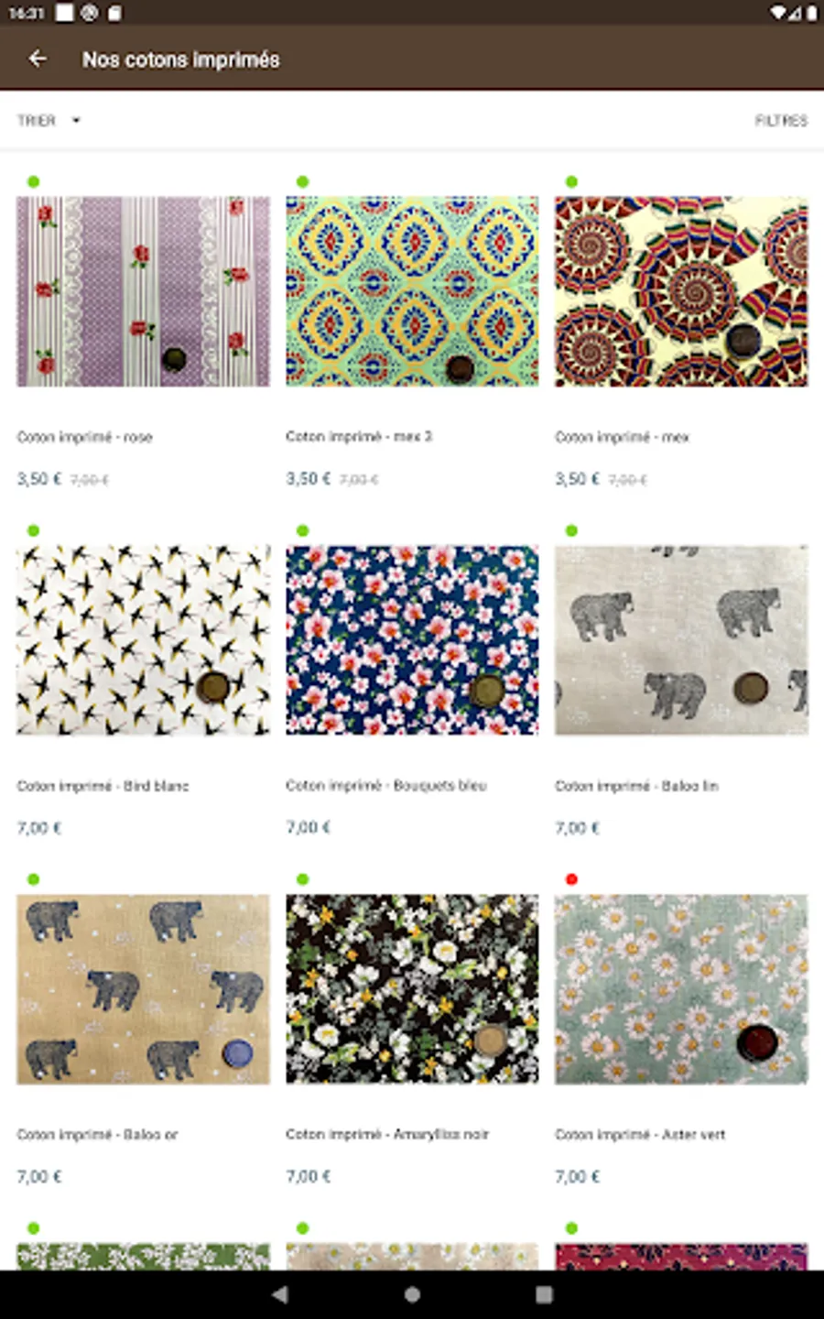Click the green availability dot above Coton rose
Viewport: 824px width, 1319px height.
point(34,181)
